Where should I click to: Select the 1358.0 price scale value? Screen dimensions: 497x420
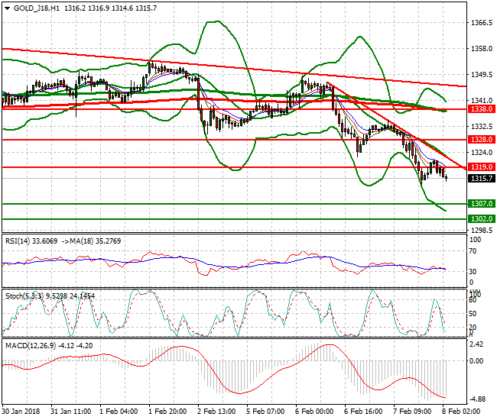(x=482, y=49)
